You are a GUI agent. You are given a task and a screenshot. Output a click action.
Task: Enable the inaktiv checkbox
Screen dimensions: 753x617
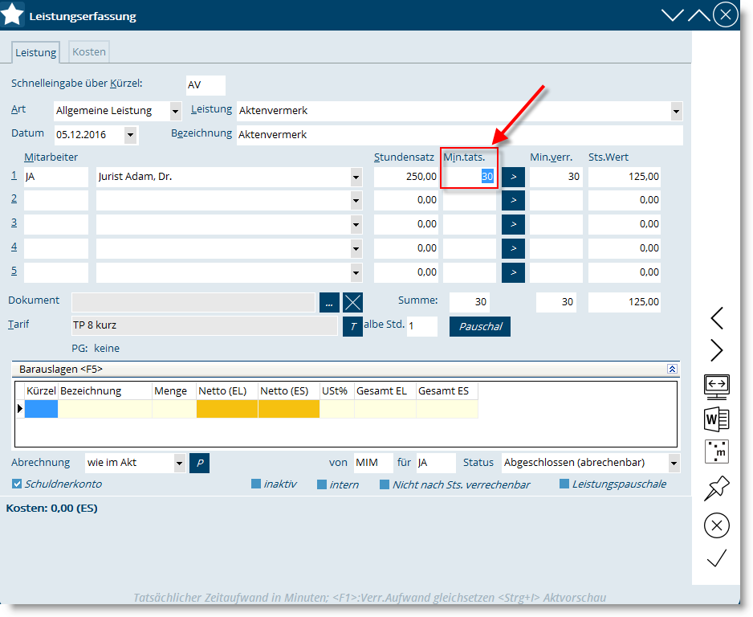256,484
